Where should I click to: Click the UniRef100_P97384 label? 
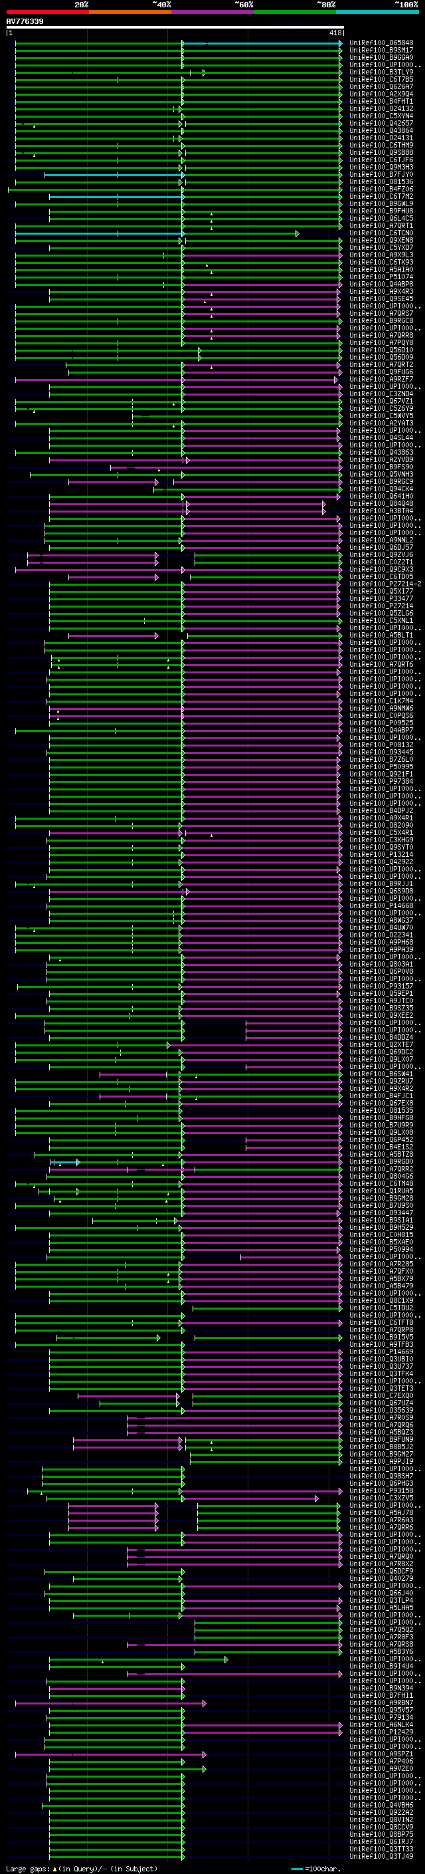(x=381, y=780)
